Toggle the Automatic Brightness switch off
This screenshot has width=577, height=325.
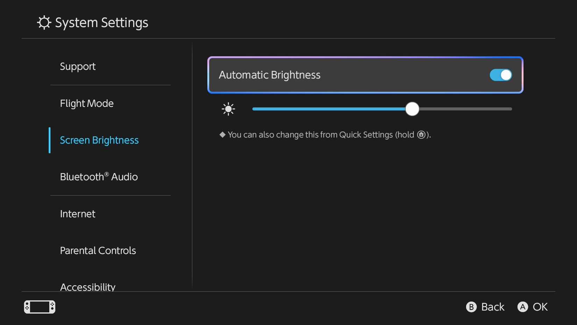(x=500, y=75)
